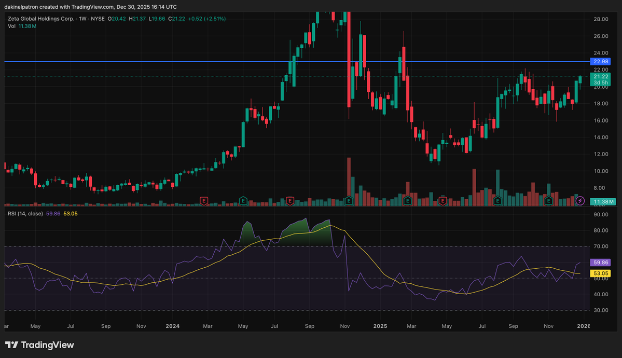Image resolution: width=622 pixels, height=358 pixels.
Task: Click the 40.00 RSI axis label
Action: click(601, 295)
